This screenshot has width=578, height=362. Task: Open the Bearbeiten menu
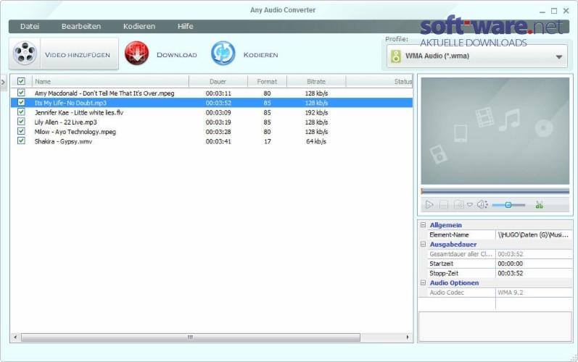81,27
